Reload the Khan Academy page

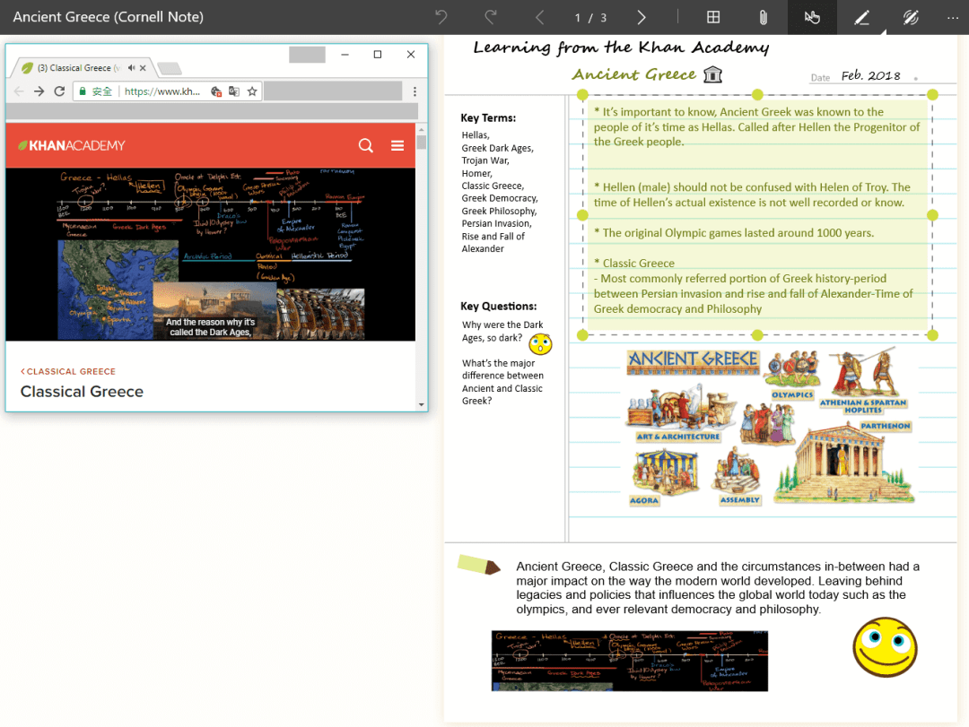point(59,91)
